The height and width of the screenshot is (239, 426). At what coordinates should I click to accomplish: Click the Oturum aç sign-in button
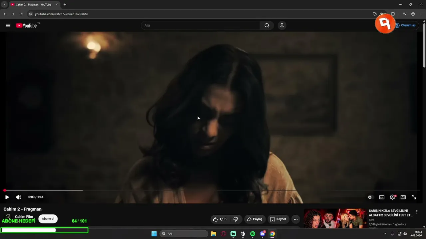(x=405, y=26)
